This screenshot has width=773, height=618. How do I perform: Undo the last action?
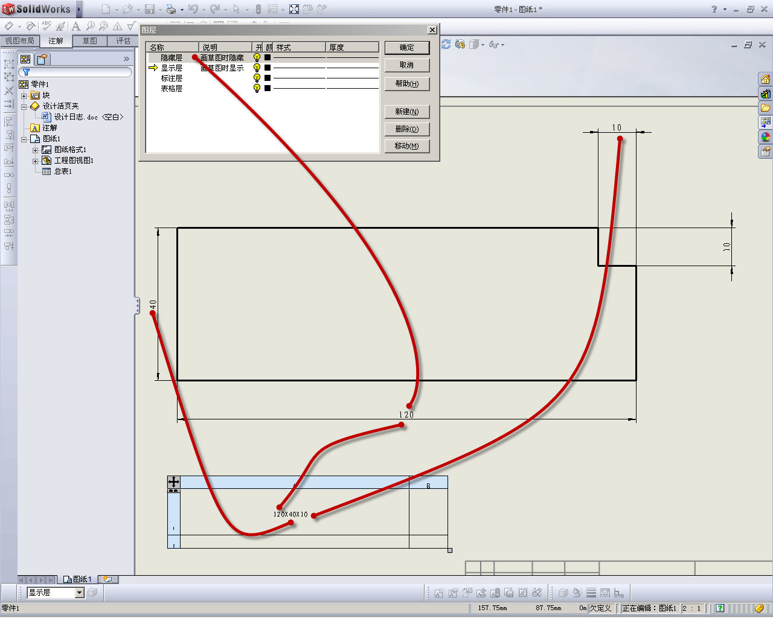click(193, 9)
